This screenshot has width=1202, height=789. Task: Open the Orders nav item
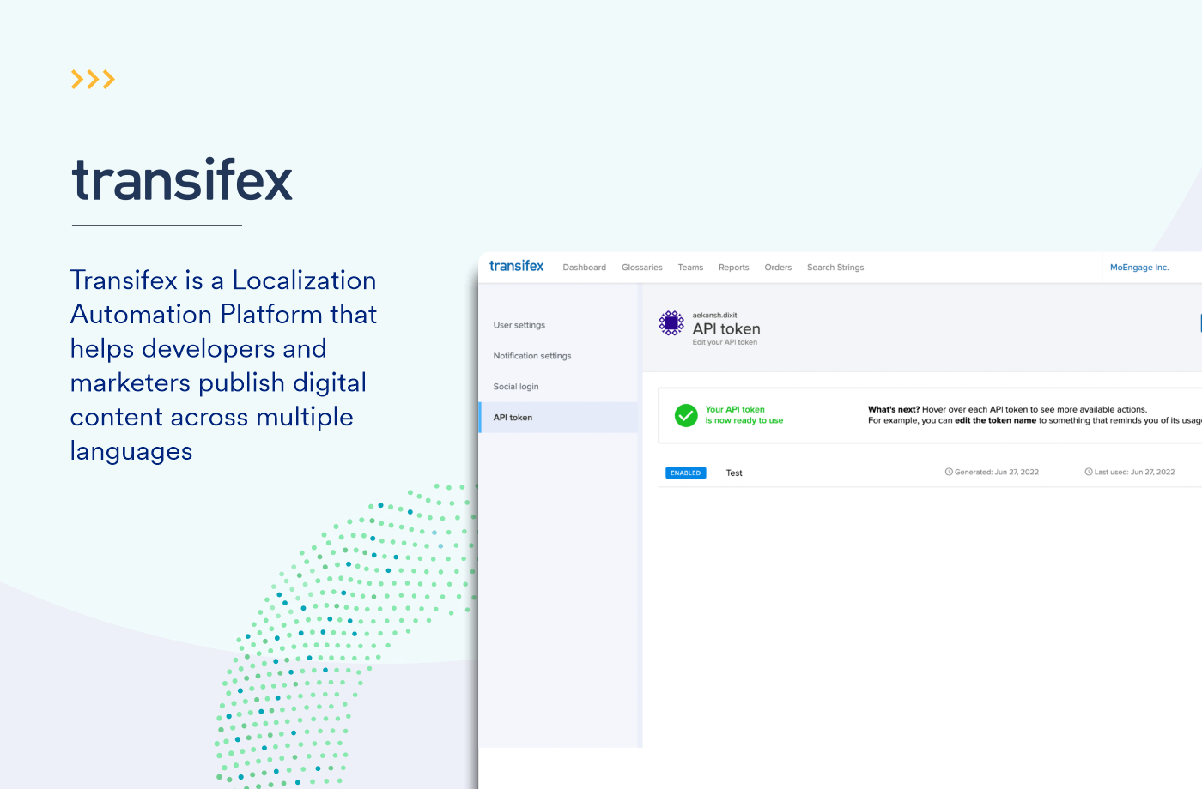tap(778, 268)
